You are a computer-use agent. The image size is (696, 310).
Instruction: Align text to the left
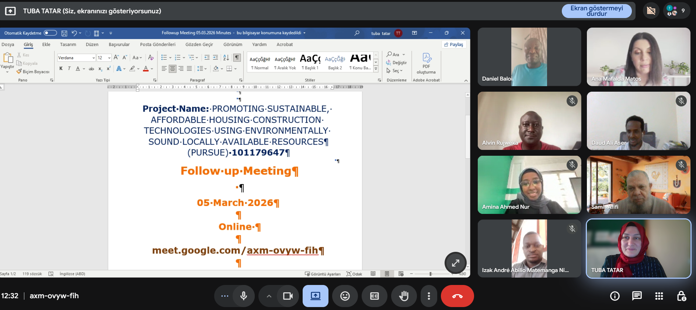(164, 68)
